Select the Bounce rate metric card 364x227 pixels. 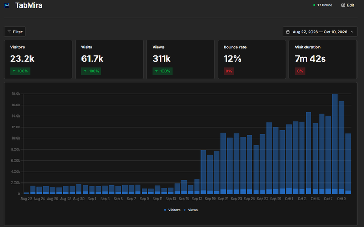tap(252, 60)
